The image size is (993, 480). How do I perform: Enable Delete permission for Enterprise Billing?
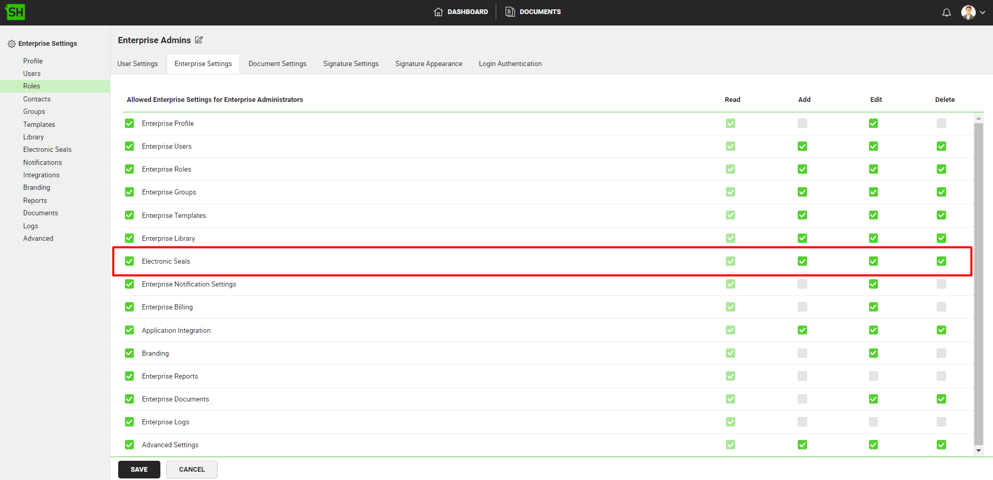tap(941, 307)
